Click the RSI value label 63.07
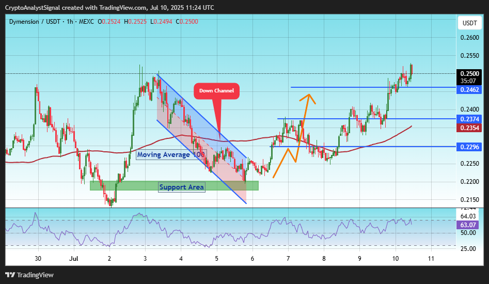 point(468,225)
